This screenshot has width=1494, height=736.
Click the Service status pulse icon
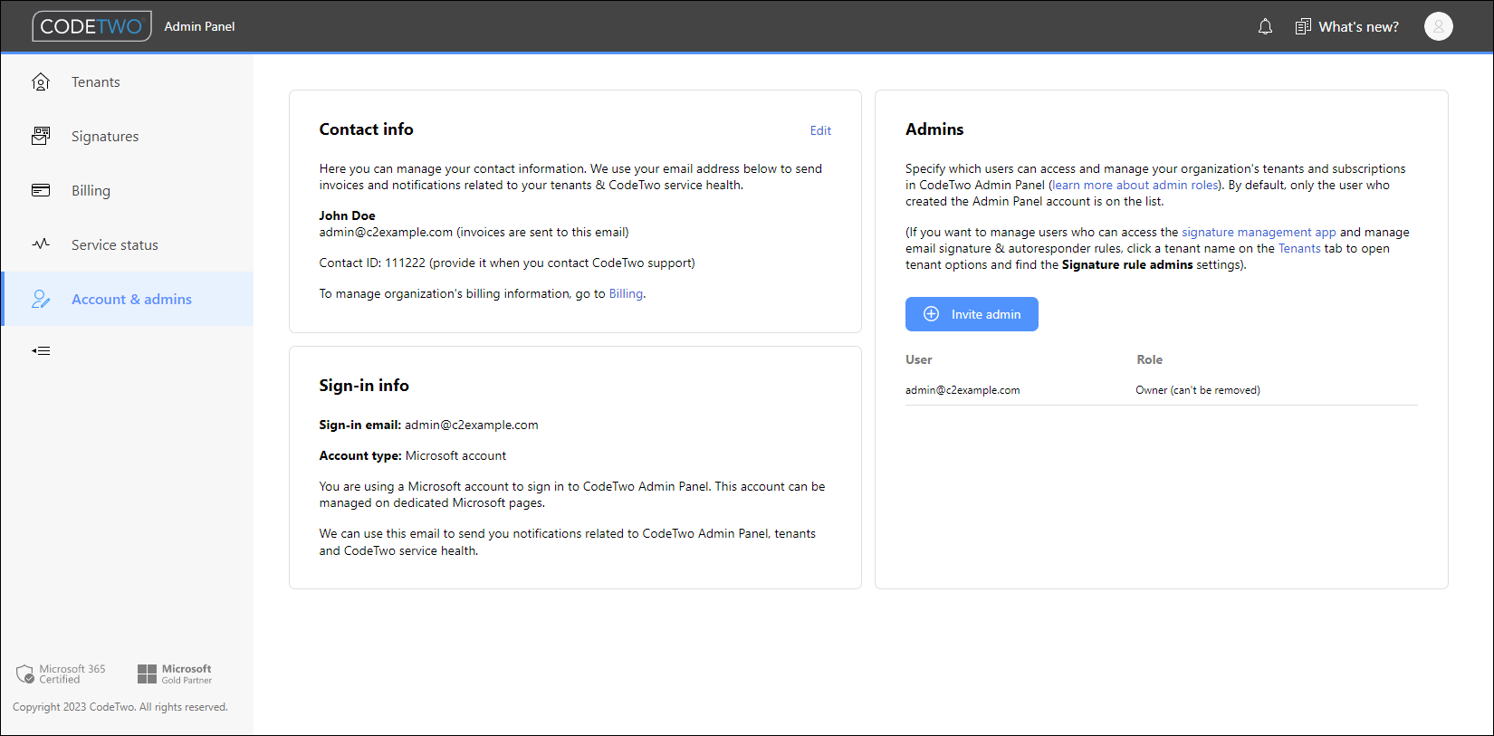(41, 244)
